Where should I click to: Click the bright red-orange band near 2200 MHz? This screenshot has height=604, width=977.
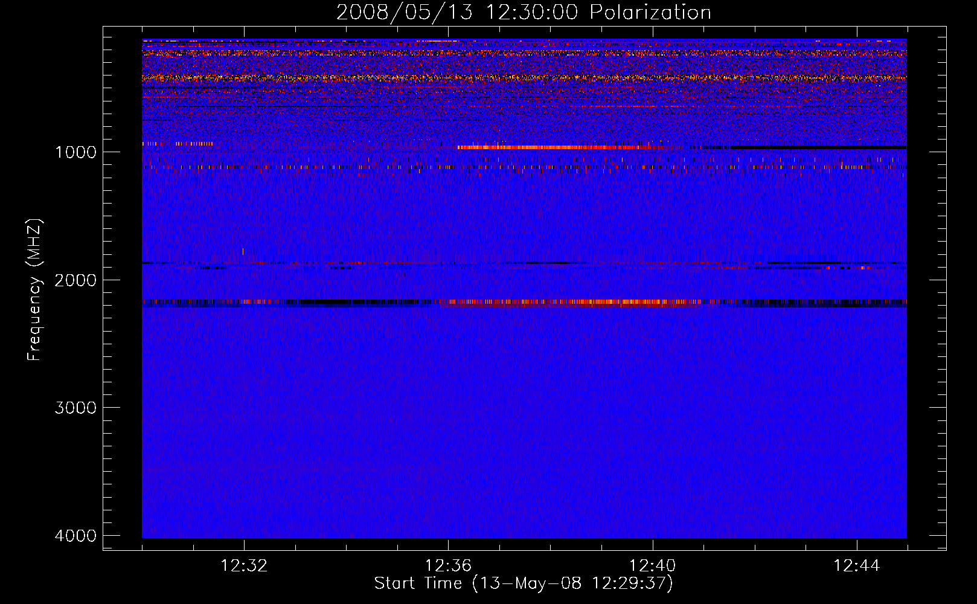coord(571,303)
